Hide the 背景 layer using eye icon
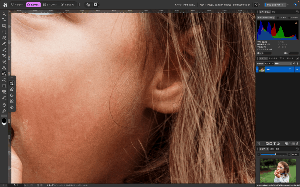 pos(297,70)
